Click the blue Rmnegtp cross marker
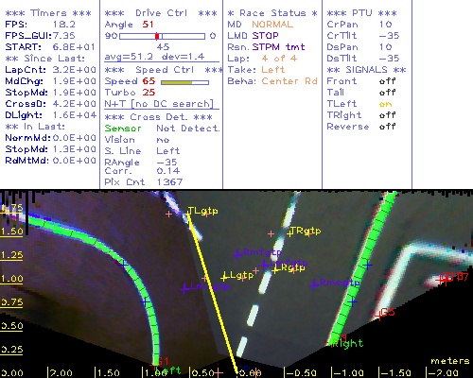Viewport: 473px width, 378px height. coord(313,285)
